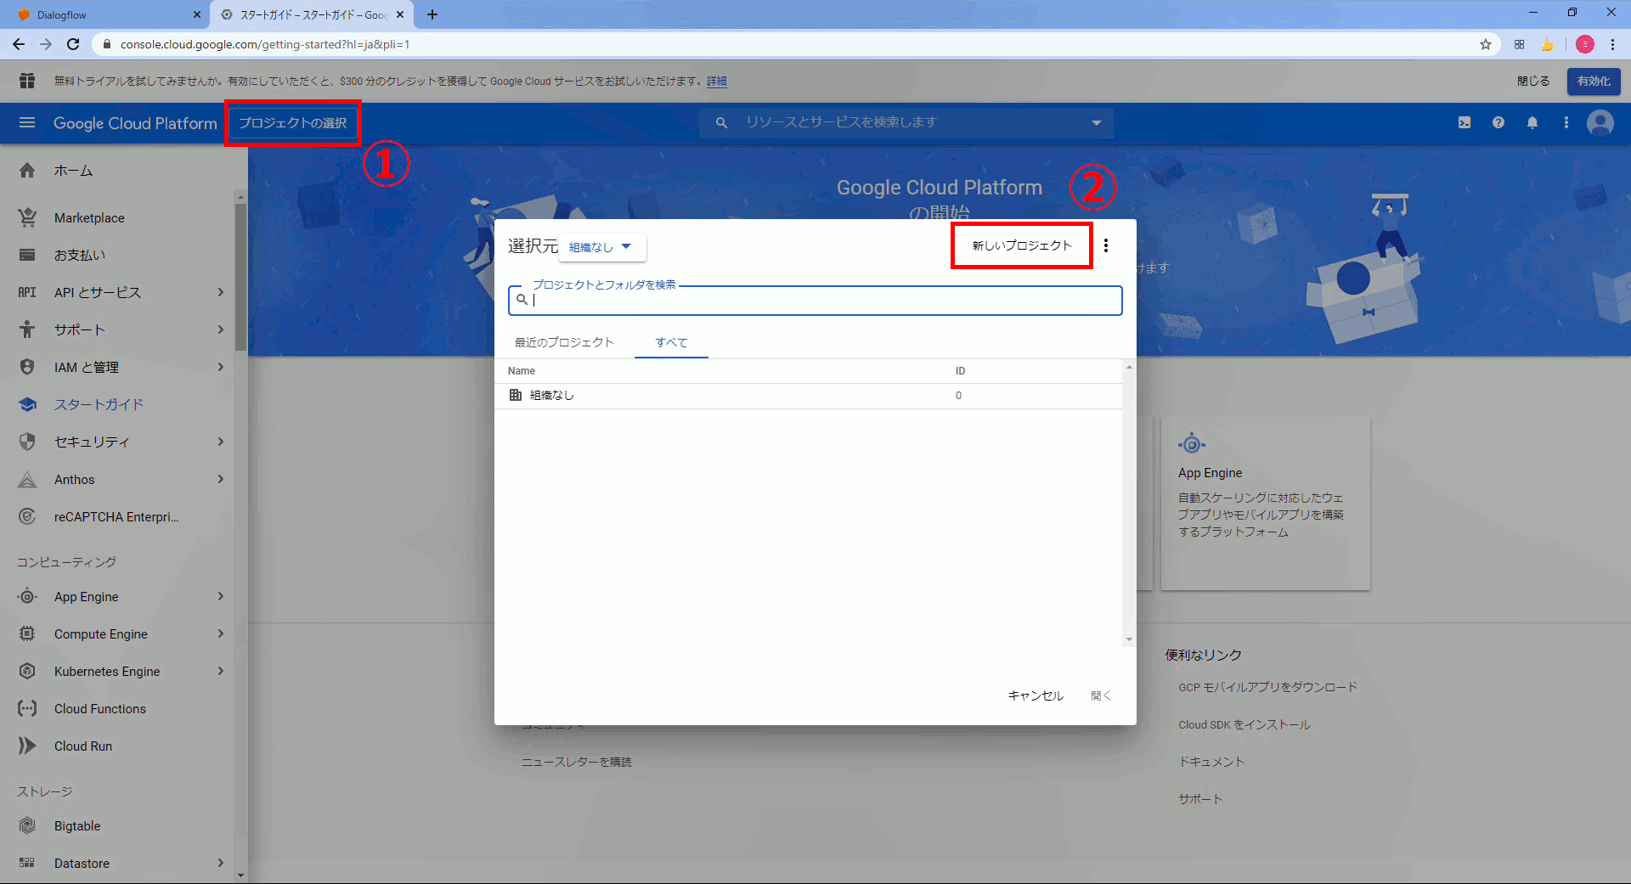Click the Marketplace cart icon

click(27, 217)
